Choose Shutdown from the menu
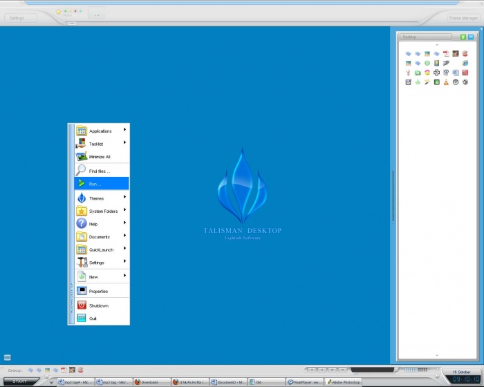The image size is (484, 387). click(x=102, y=305)
